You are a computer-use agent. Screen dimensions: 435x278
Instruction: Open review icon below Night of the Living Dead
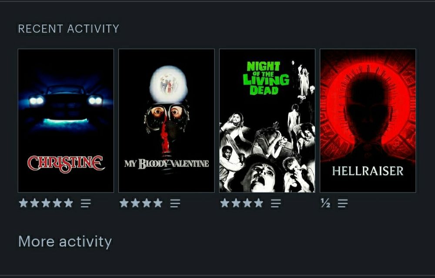[276, 203]
